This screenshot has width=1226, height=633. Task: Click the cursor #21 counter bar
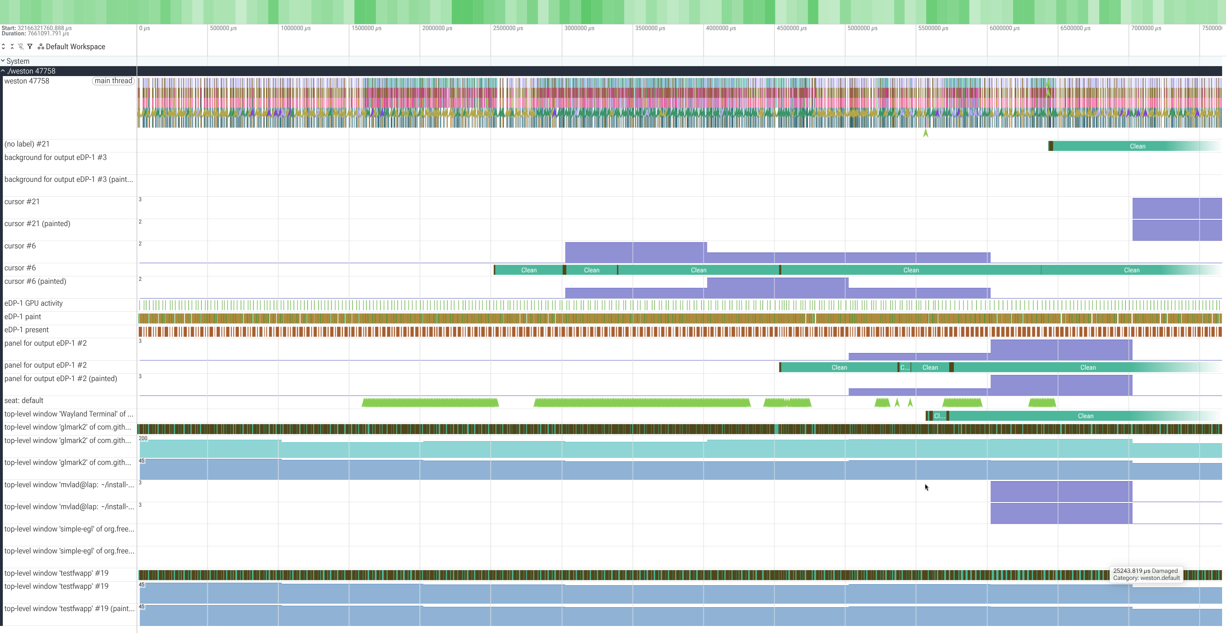pos(1177,208)
